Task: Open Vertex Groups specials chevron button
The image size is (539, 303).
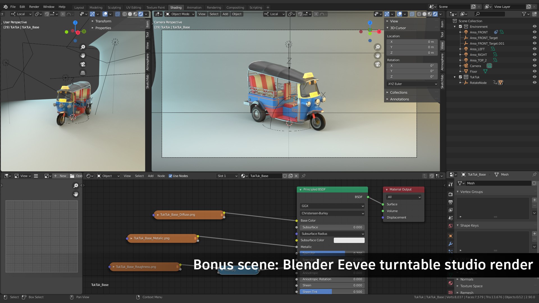Action: point(535,213)
